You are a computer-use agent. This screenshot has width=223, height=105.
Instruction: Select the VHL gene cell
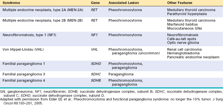(x=94, y=50)
